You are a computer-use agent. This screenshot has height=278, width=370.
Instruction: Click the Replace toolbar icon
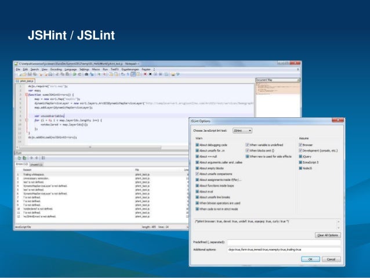(x=92, y=74)
